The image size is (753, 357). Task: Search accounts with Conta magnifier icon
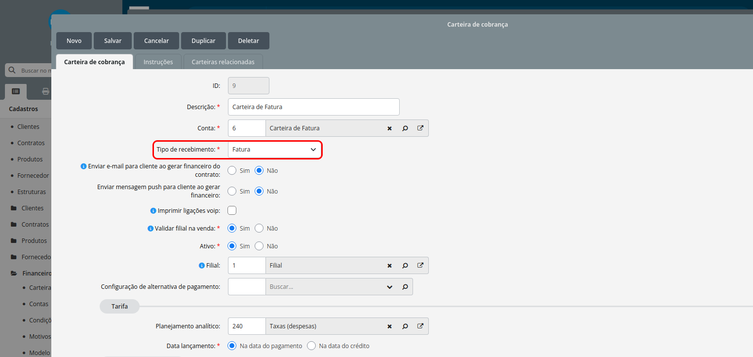click(x=405, y=128)
